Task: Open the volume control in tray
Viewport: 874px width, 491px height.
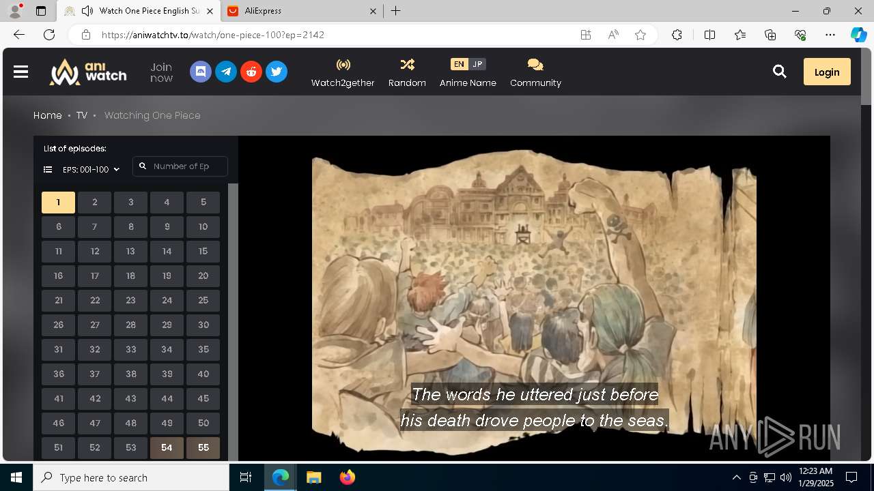Action: (786, 477)
